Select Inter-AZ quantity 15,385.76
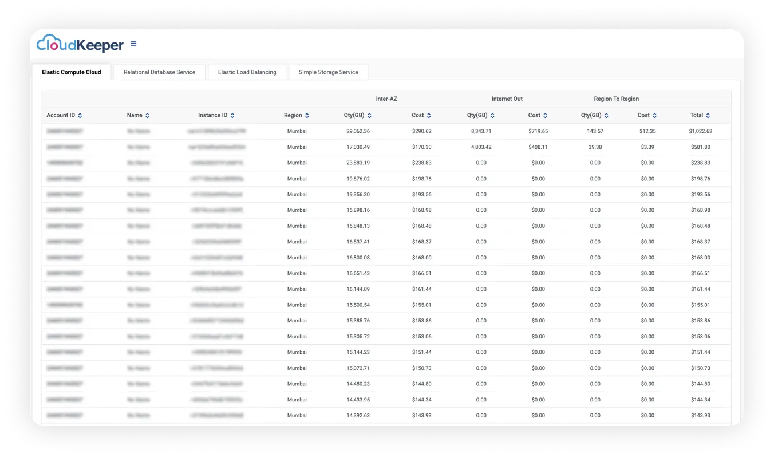The width and height of the screenshot is (774, 457). coord(358,321)
